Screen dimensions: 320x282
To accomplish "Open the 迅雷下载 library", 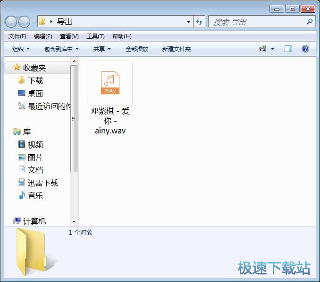I will (x=43, y=183).
